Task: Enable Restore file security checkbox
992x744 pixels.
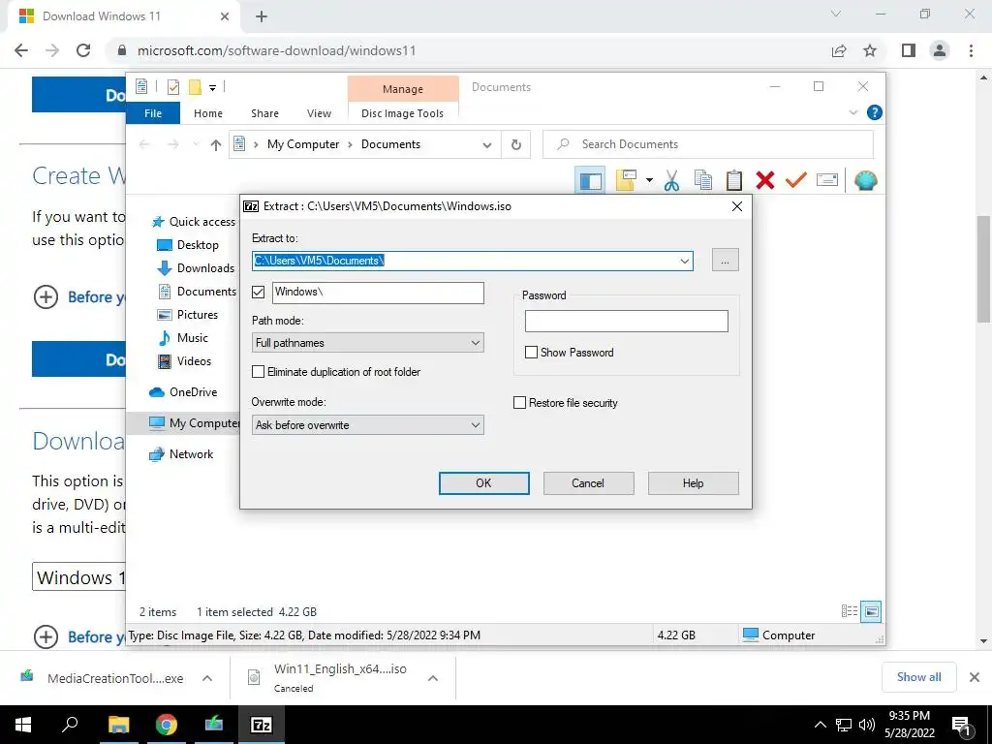Action: (x=519, y=403)
